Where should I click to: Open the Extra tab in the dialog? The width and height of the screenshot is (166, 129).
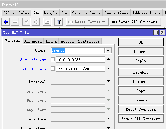(x=51, y=41)
